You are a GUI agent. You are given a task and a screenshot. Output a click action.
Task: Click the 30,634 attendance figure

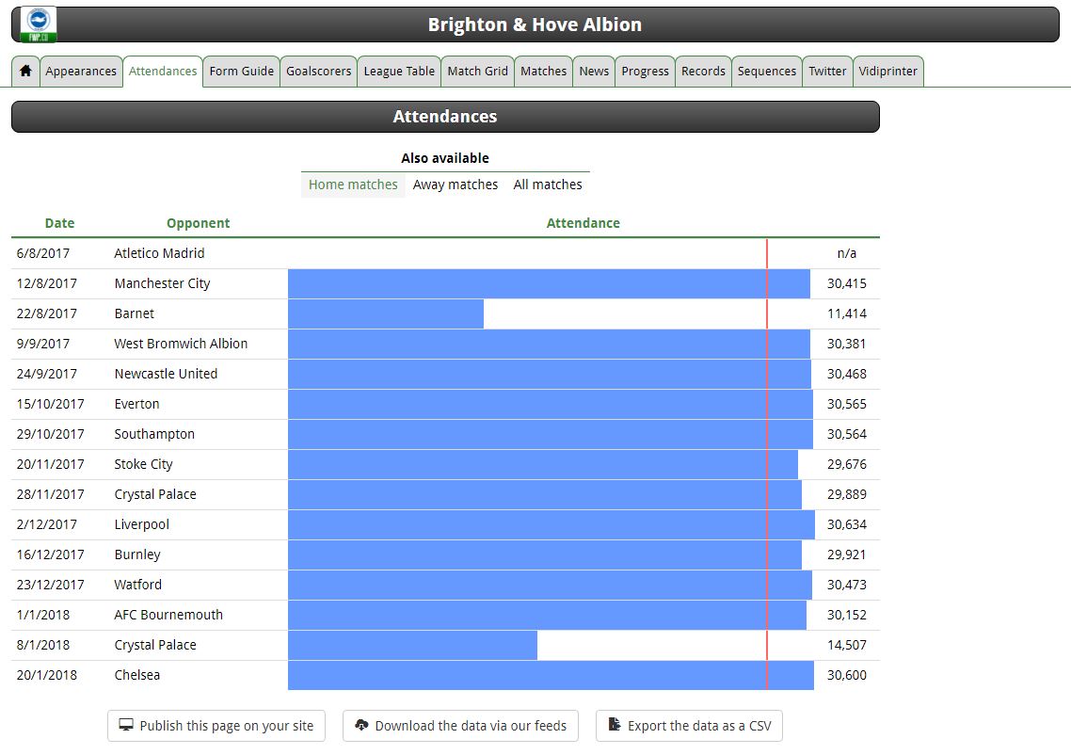pos(846,524)
